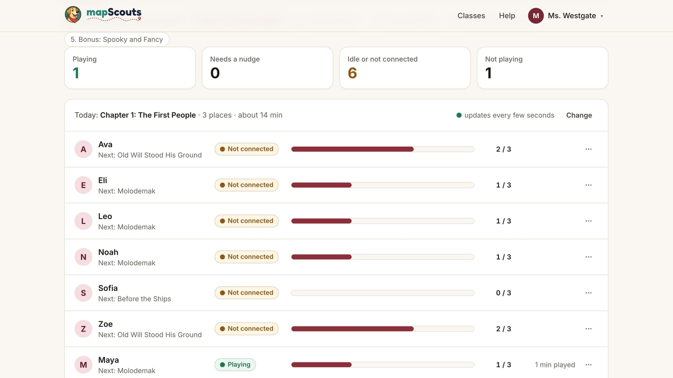Click Zoe's 'Next: Old Will Stood His Ground'
Image resolution: width=673 pixels, height=378 pixels.
coord(150,335)
